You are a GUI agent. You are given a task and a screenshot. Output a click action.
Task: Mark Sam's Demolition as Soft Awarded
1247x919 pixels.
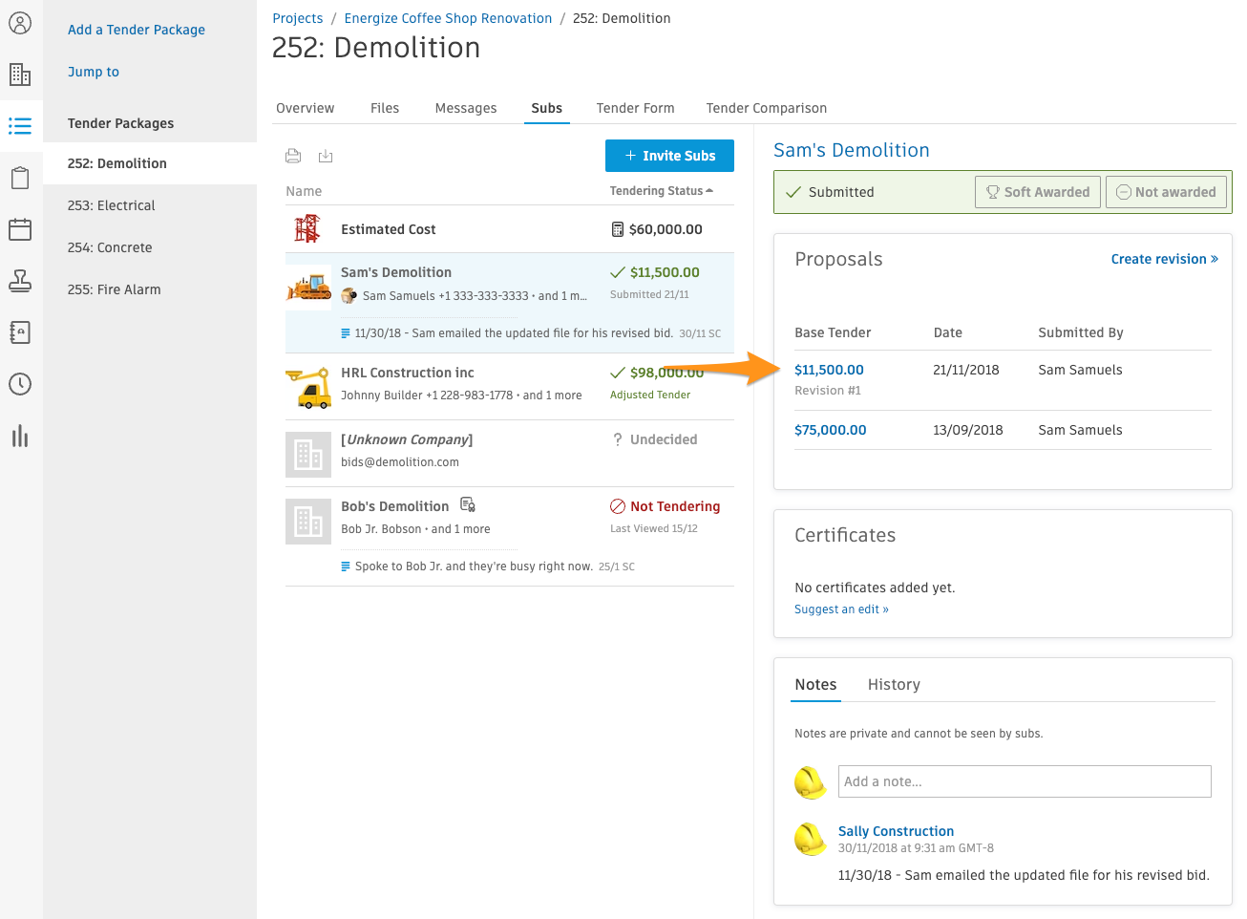click(x=1038, y=192)
